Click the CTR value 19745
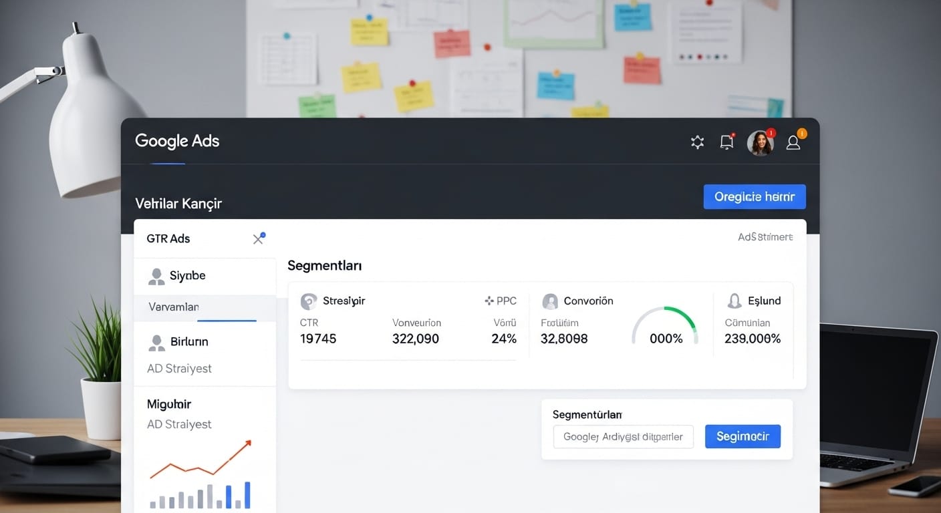 pos(318,339)
